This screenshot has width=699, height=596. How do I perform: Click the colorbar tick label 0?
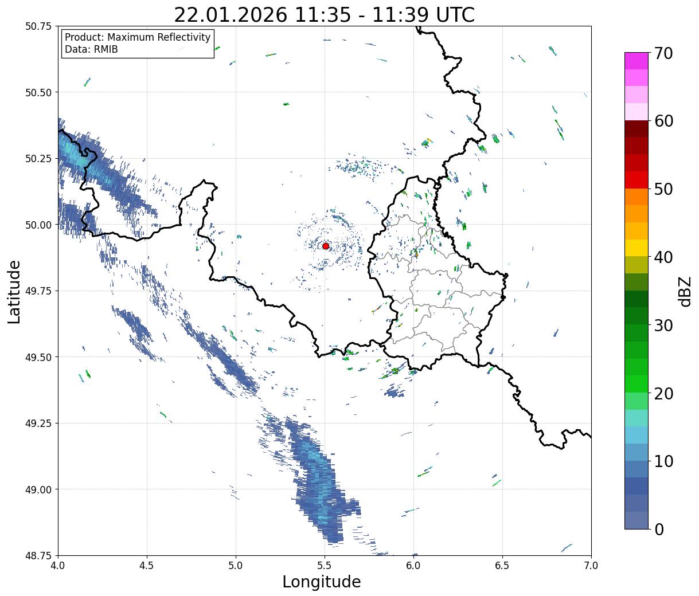click(x=659, y=529)
